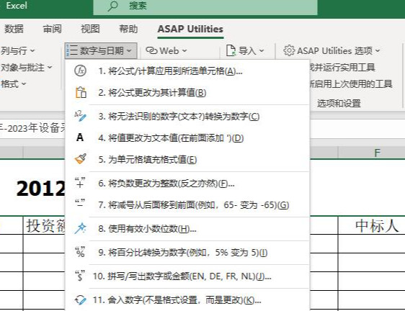Choose 4. 将值更改为文本值
Image resolution: width=405 pixels, height=311 pixels.
pyautogui.click(x=187, y=138)
